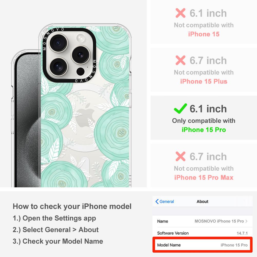This screenshot has width=257, height=257.
Task: Select the Software Version row
Action: 202,233
